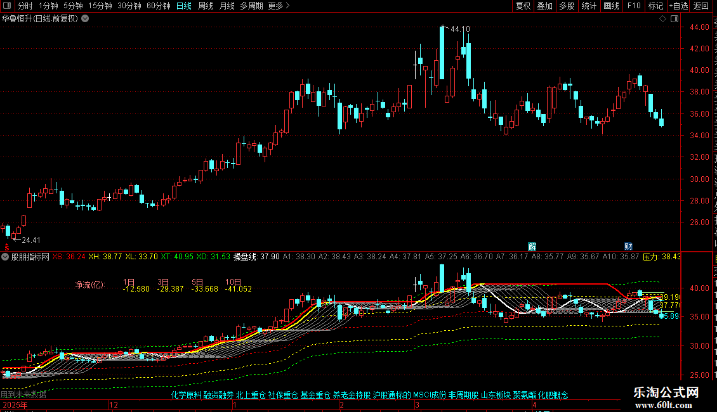Click the 沪股通标的 tag
Image resolution: width=717 pixels, height=412 pixels.
392,395
